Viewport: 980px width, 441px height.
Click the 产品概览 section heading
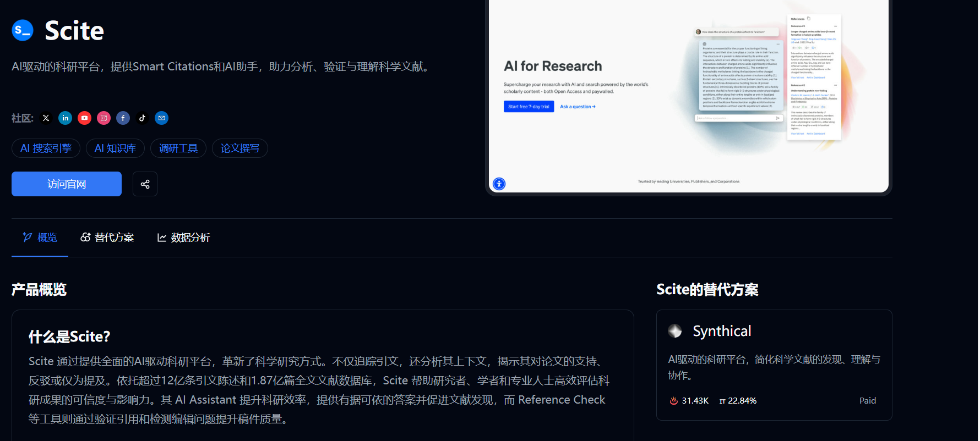tap(39, 290)
